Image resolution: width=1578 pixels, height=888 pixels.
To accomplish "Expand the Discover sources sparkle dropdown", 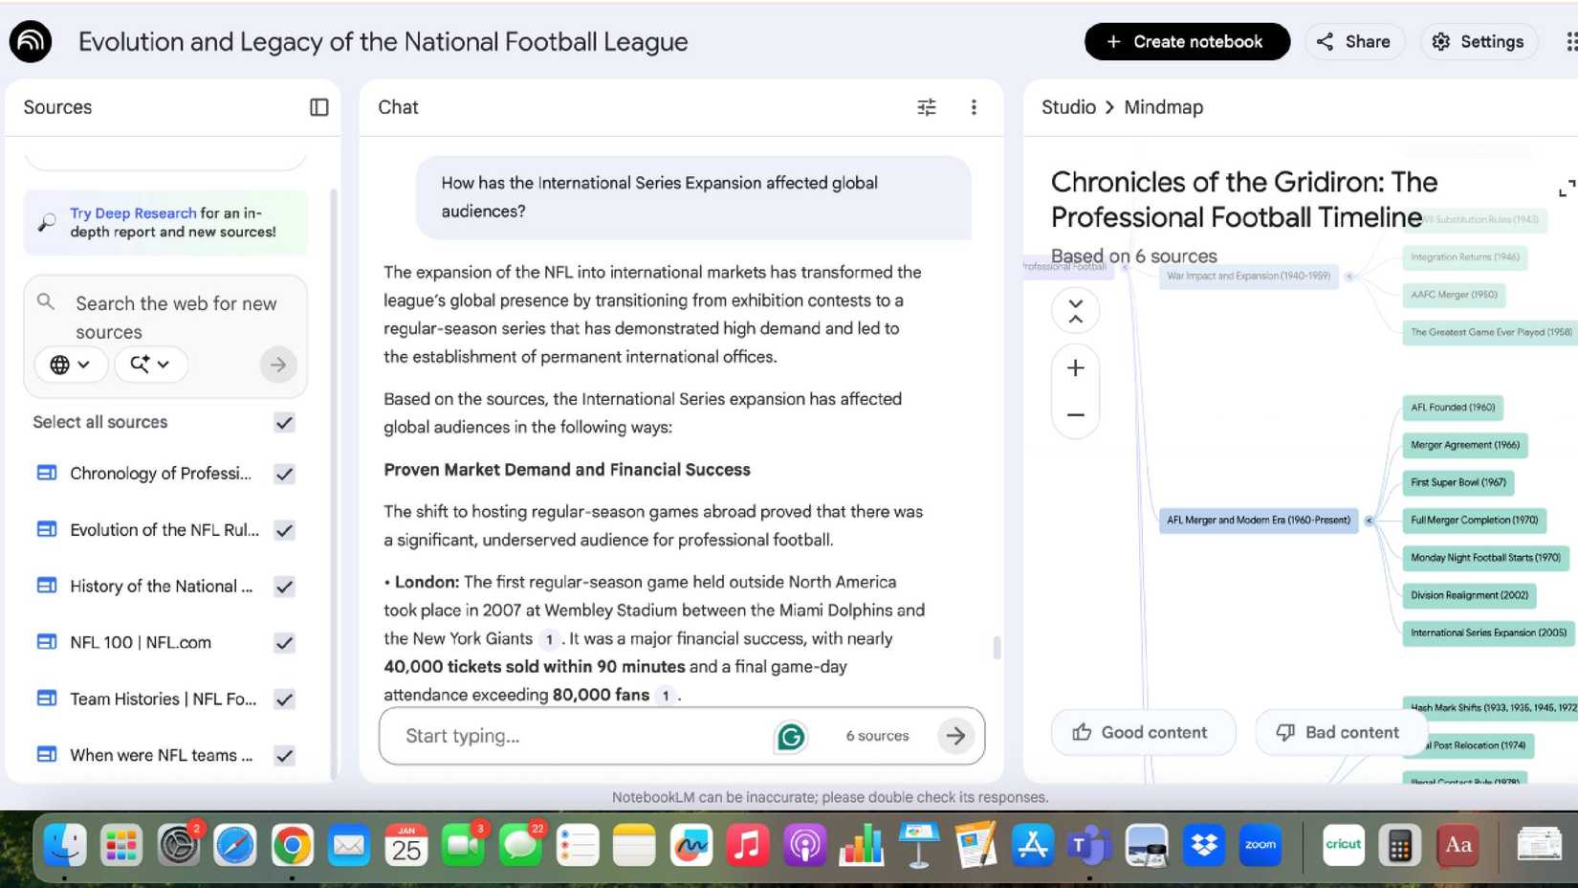I will point(150,365).
